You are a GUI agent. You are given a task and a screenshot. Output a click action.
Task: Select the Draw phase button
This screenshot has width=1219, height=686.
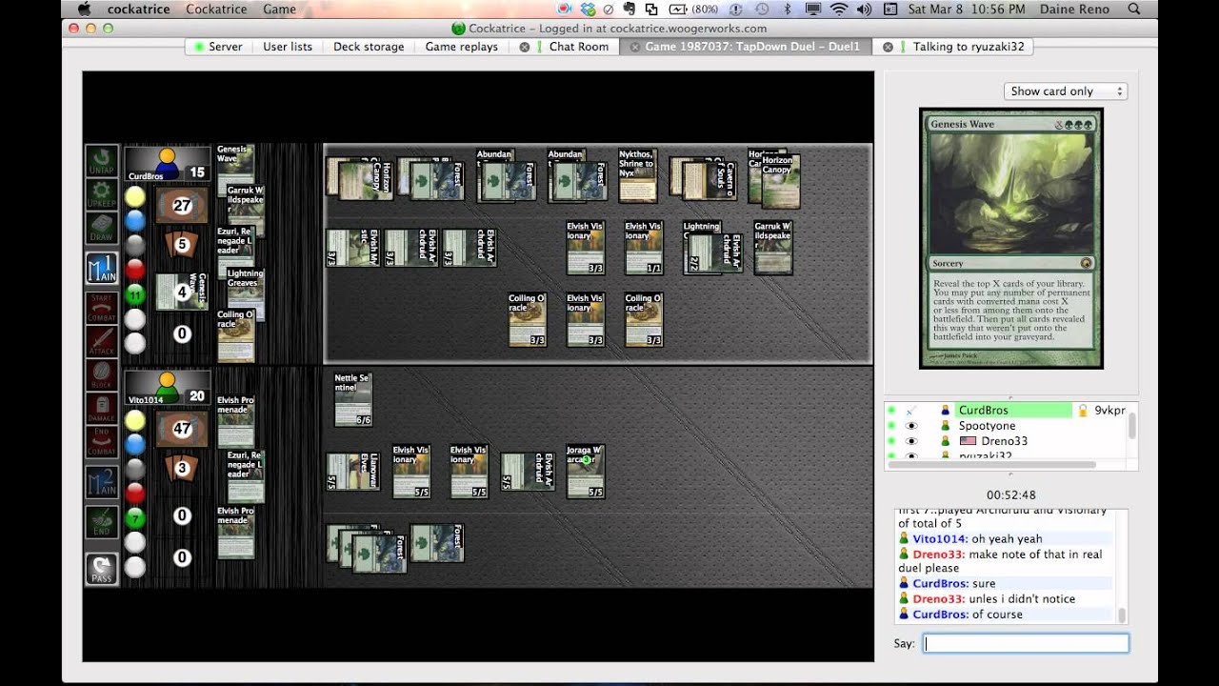point(102,227)
